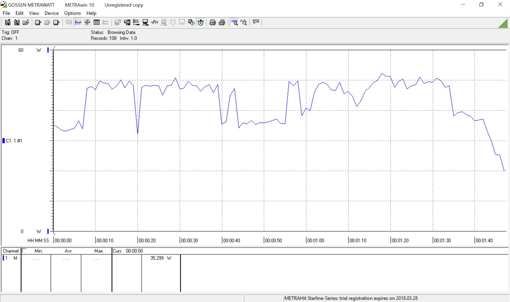510x302 pixels.
Task: Click the 00:01:40 time axis label
Action: coord(484,241)
